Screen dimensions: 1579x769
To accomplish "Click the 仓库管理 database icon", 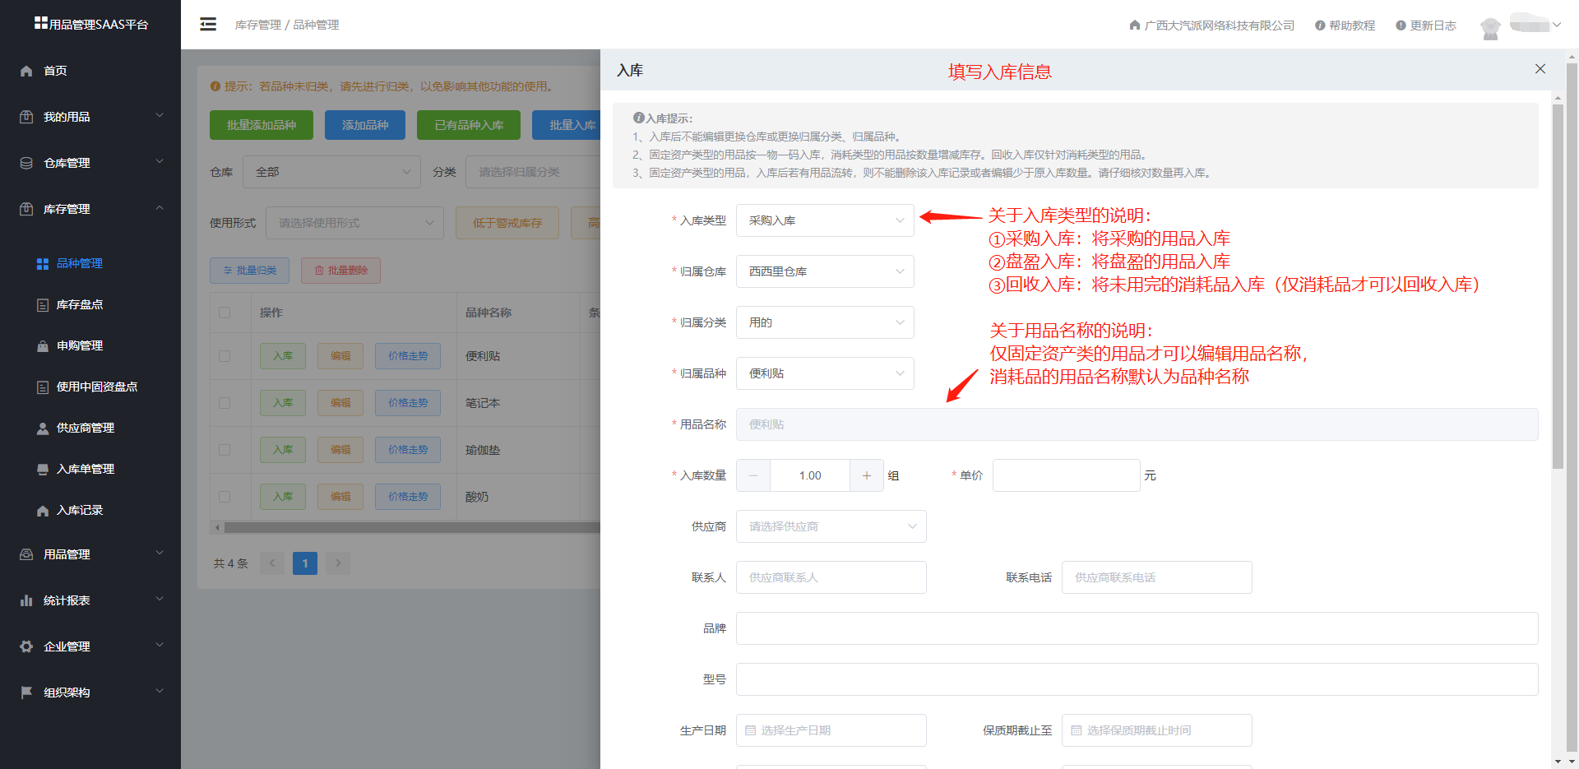I will click(x=26, y=163).
